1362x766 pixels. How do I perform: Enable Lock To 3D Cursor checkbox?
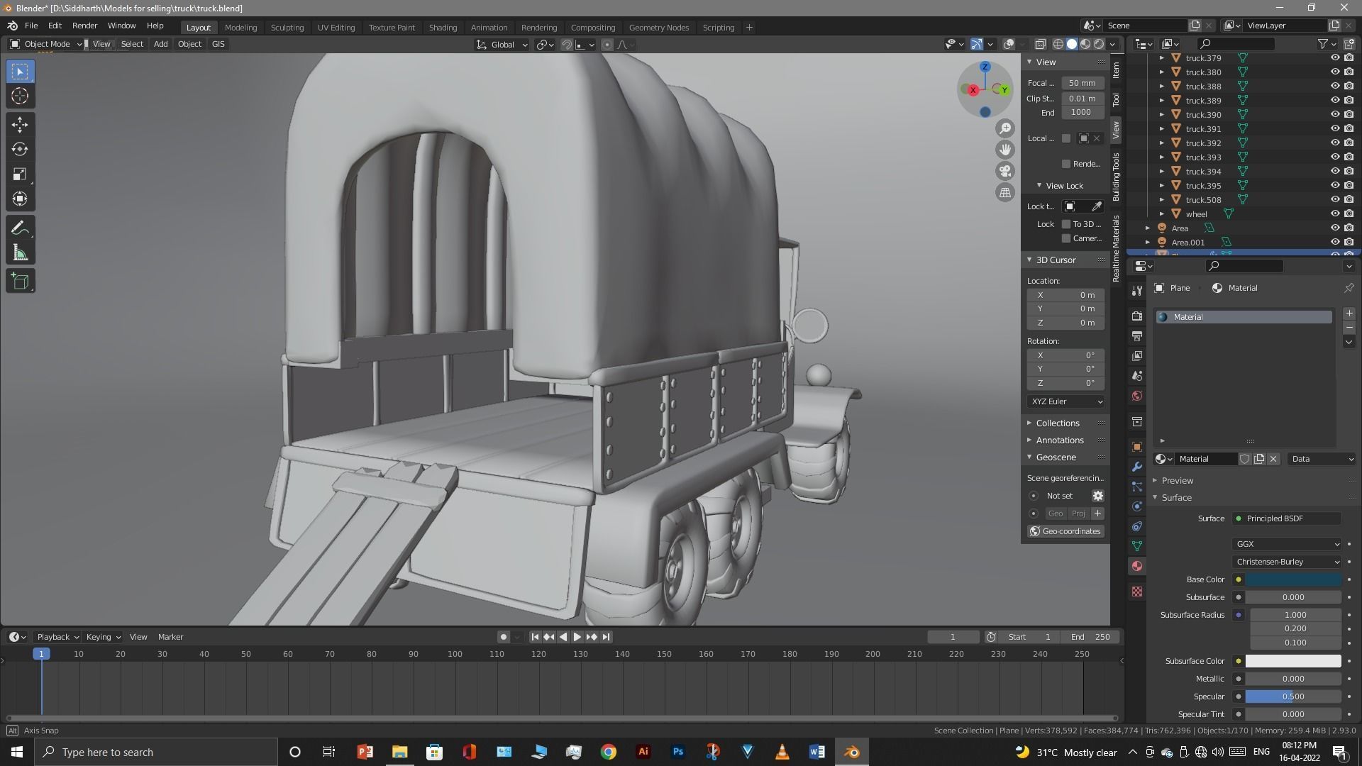point(1065,224)
